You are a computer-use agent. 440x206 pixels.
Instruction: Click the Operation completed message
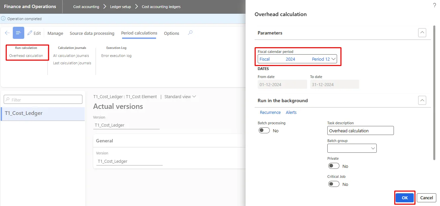[x=24, y=19]
